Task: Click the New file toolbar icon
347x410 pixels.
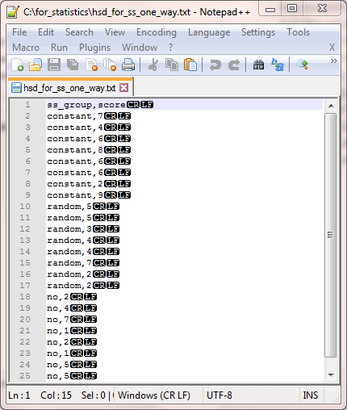Action: pos(18,65)
